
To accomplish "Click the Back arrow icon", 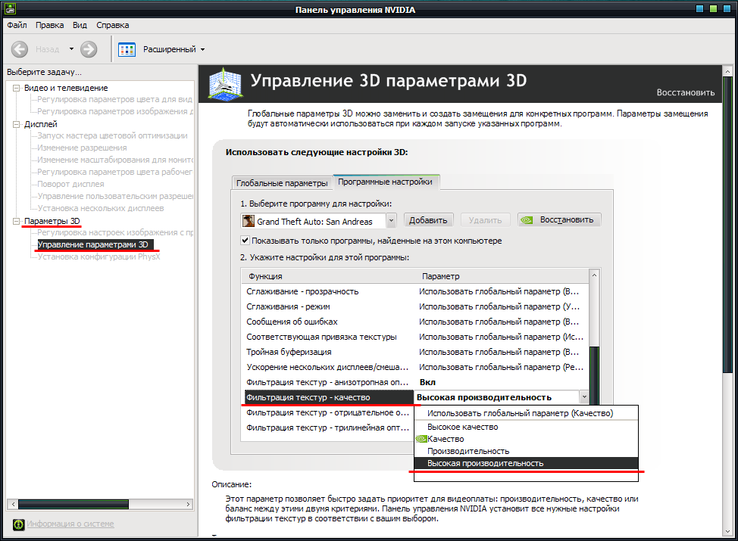I will pyautogui.click(x=19, y=49).
